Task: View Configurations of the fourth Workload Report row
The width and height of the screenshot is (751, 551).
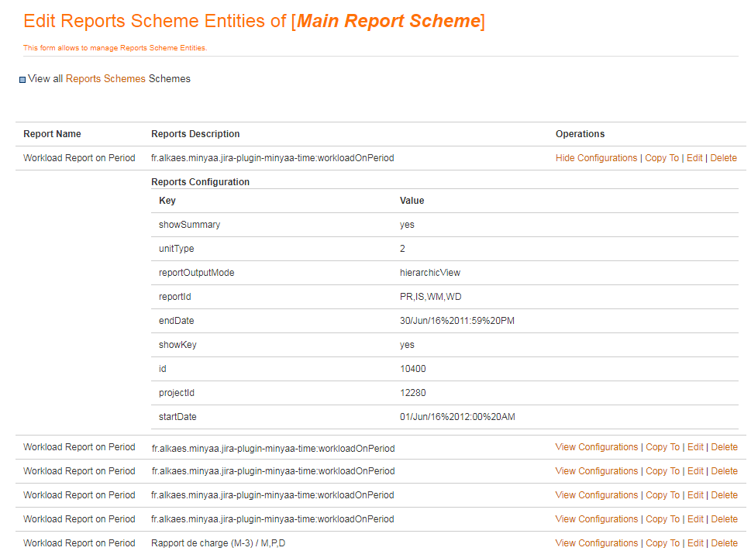Action: coord(596,495)
